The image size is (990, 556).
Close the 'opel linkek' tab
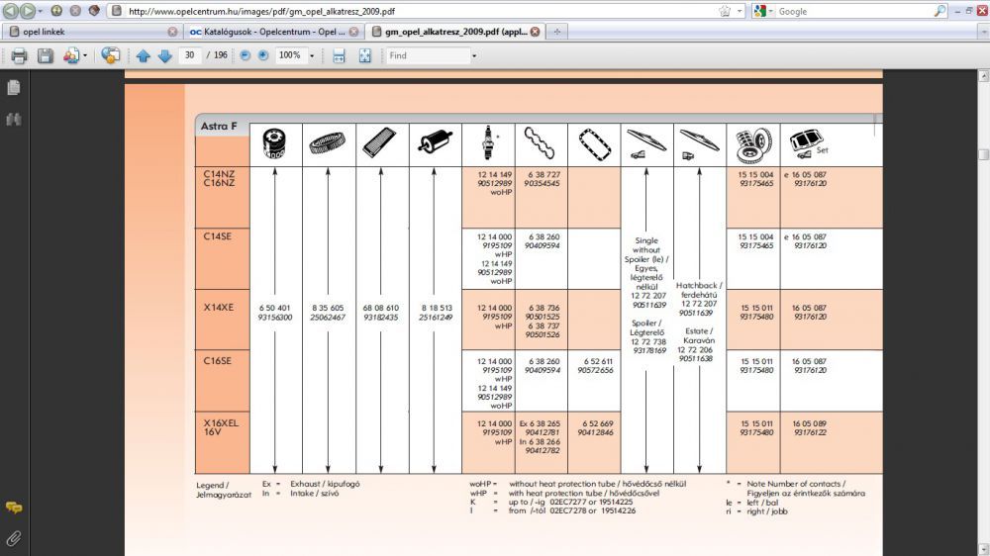click(x=172, y=32)
